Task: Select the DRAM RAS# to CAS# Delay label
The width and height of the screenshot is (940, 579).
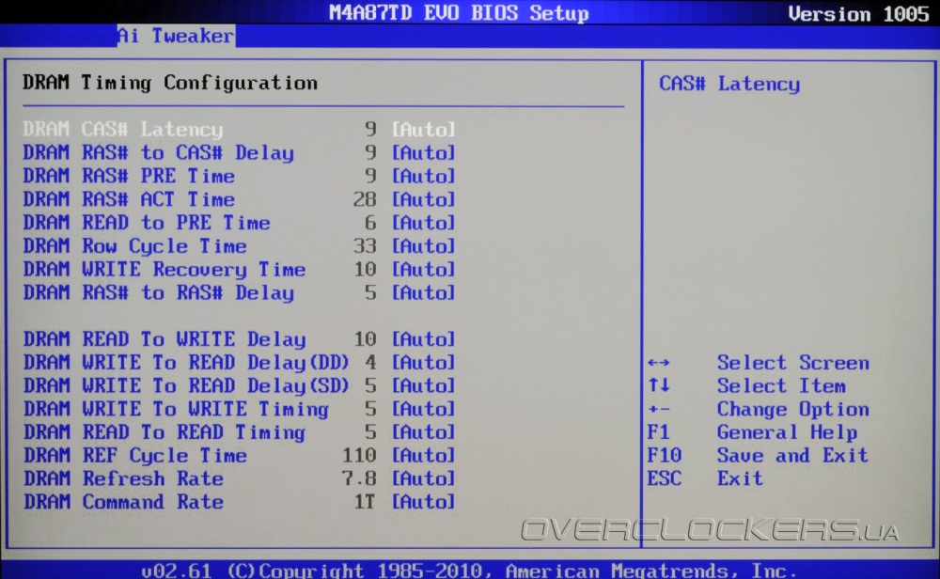Action: (158, 153)
